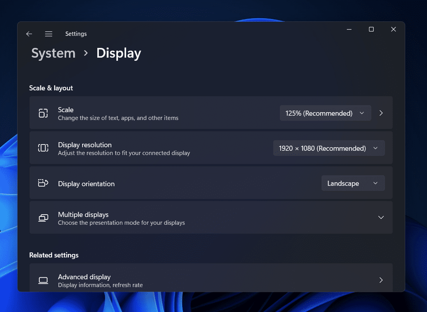Click the Scale row chevron for more options
This screenshot has height=312, width=427.
(381, 113)
